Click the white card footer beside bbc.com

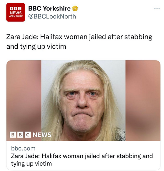click(96, 149)
